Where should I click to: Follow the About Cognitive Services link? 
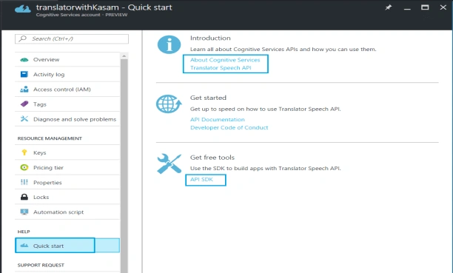click(225, 60)
